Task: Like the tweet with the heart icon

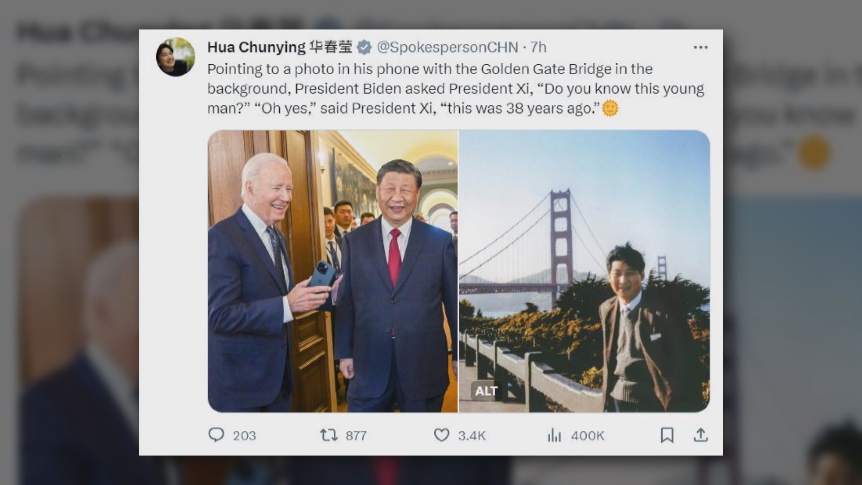Action: 441,435
